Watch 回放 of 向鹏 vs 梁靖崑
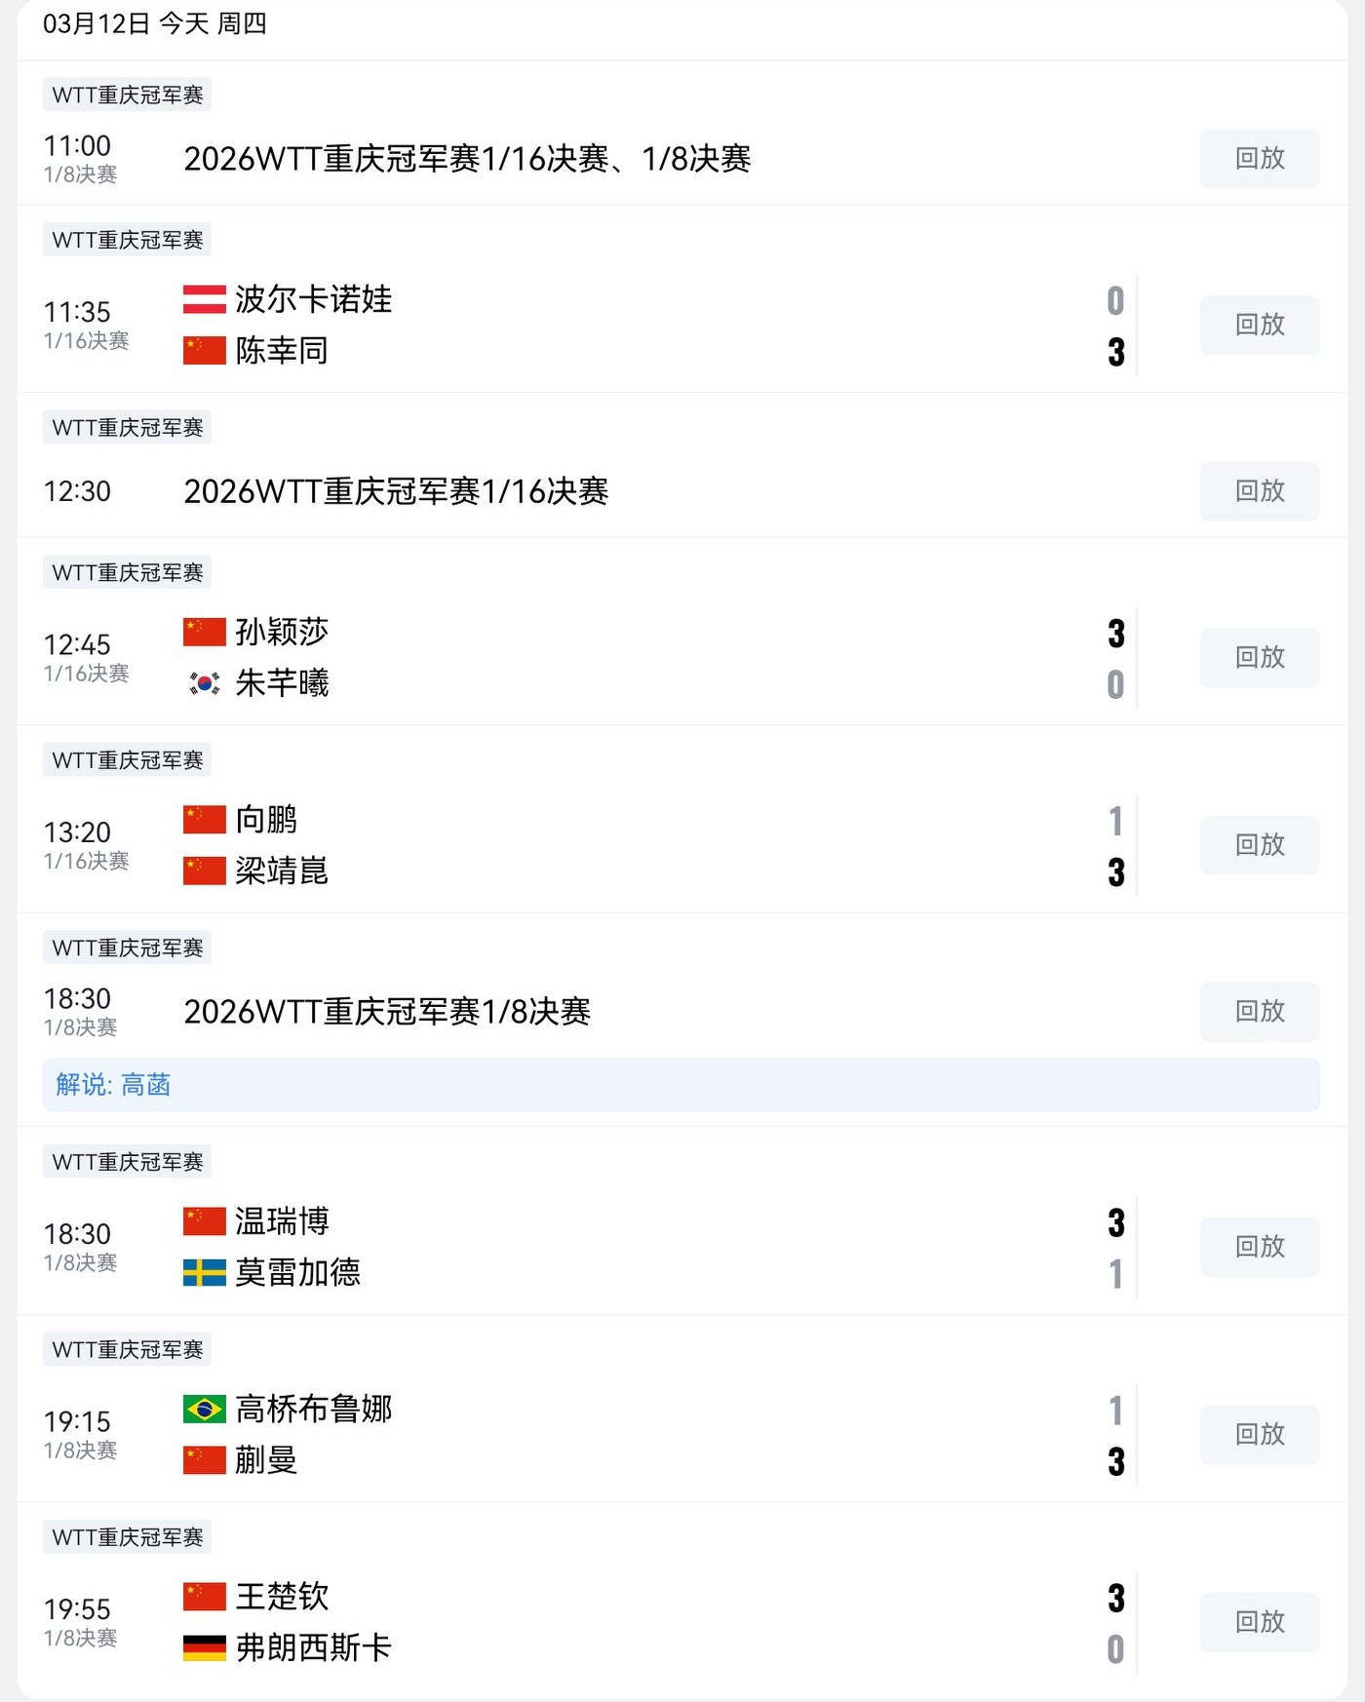Screen dimensions: 1365x1702 [1259, 844]
